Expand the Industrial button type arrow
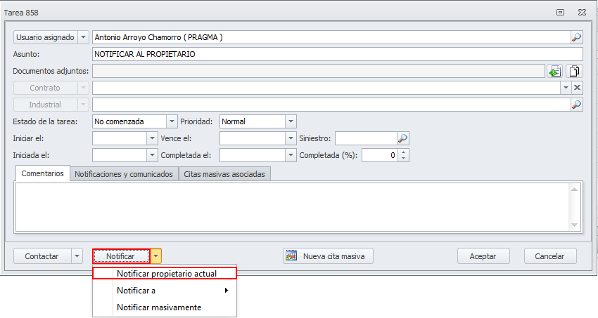598x318 pixels. [x=83, y=105]
